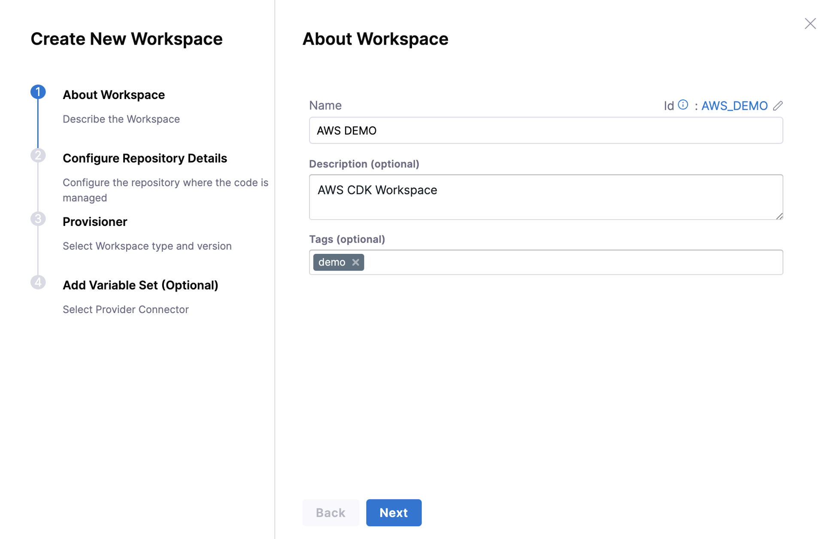Select the Add Variable Set (Optional) step

(140, 285)
